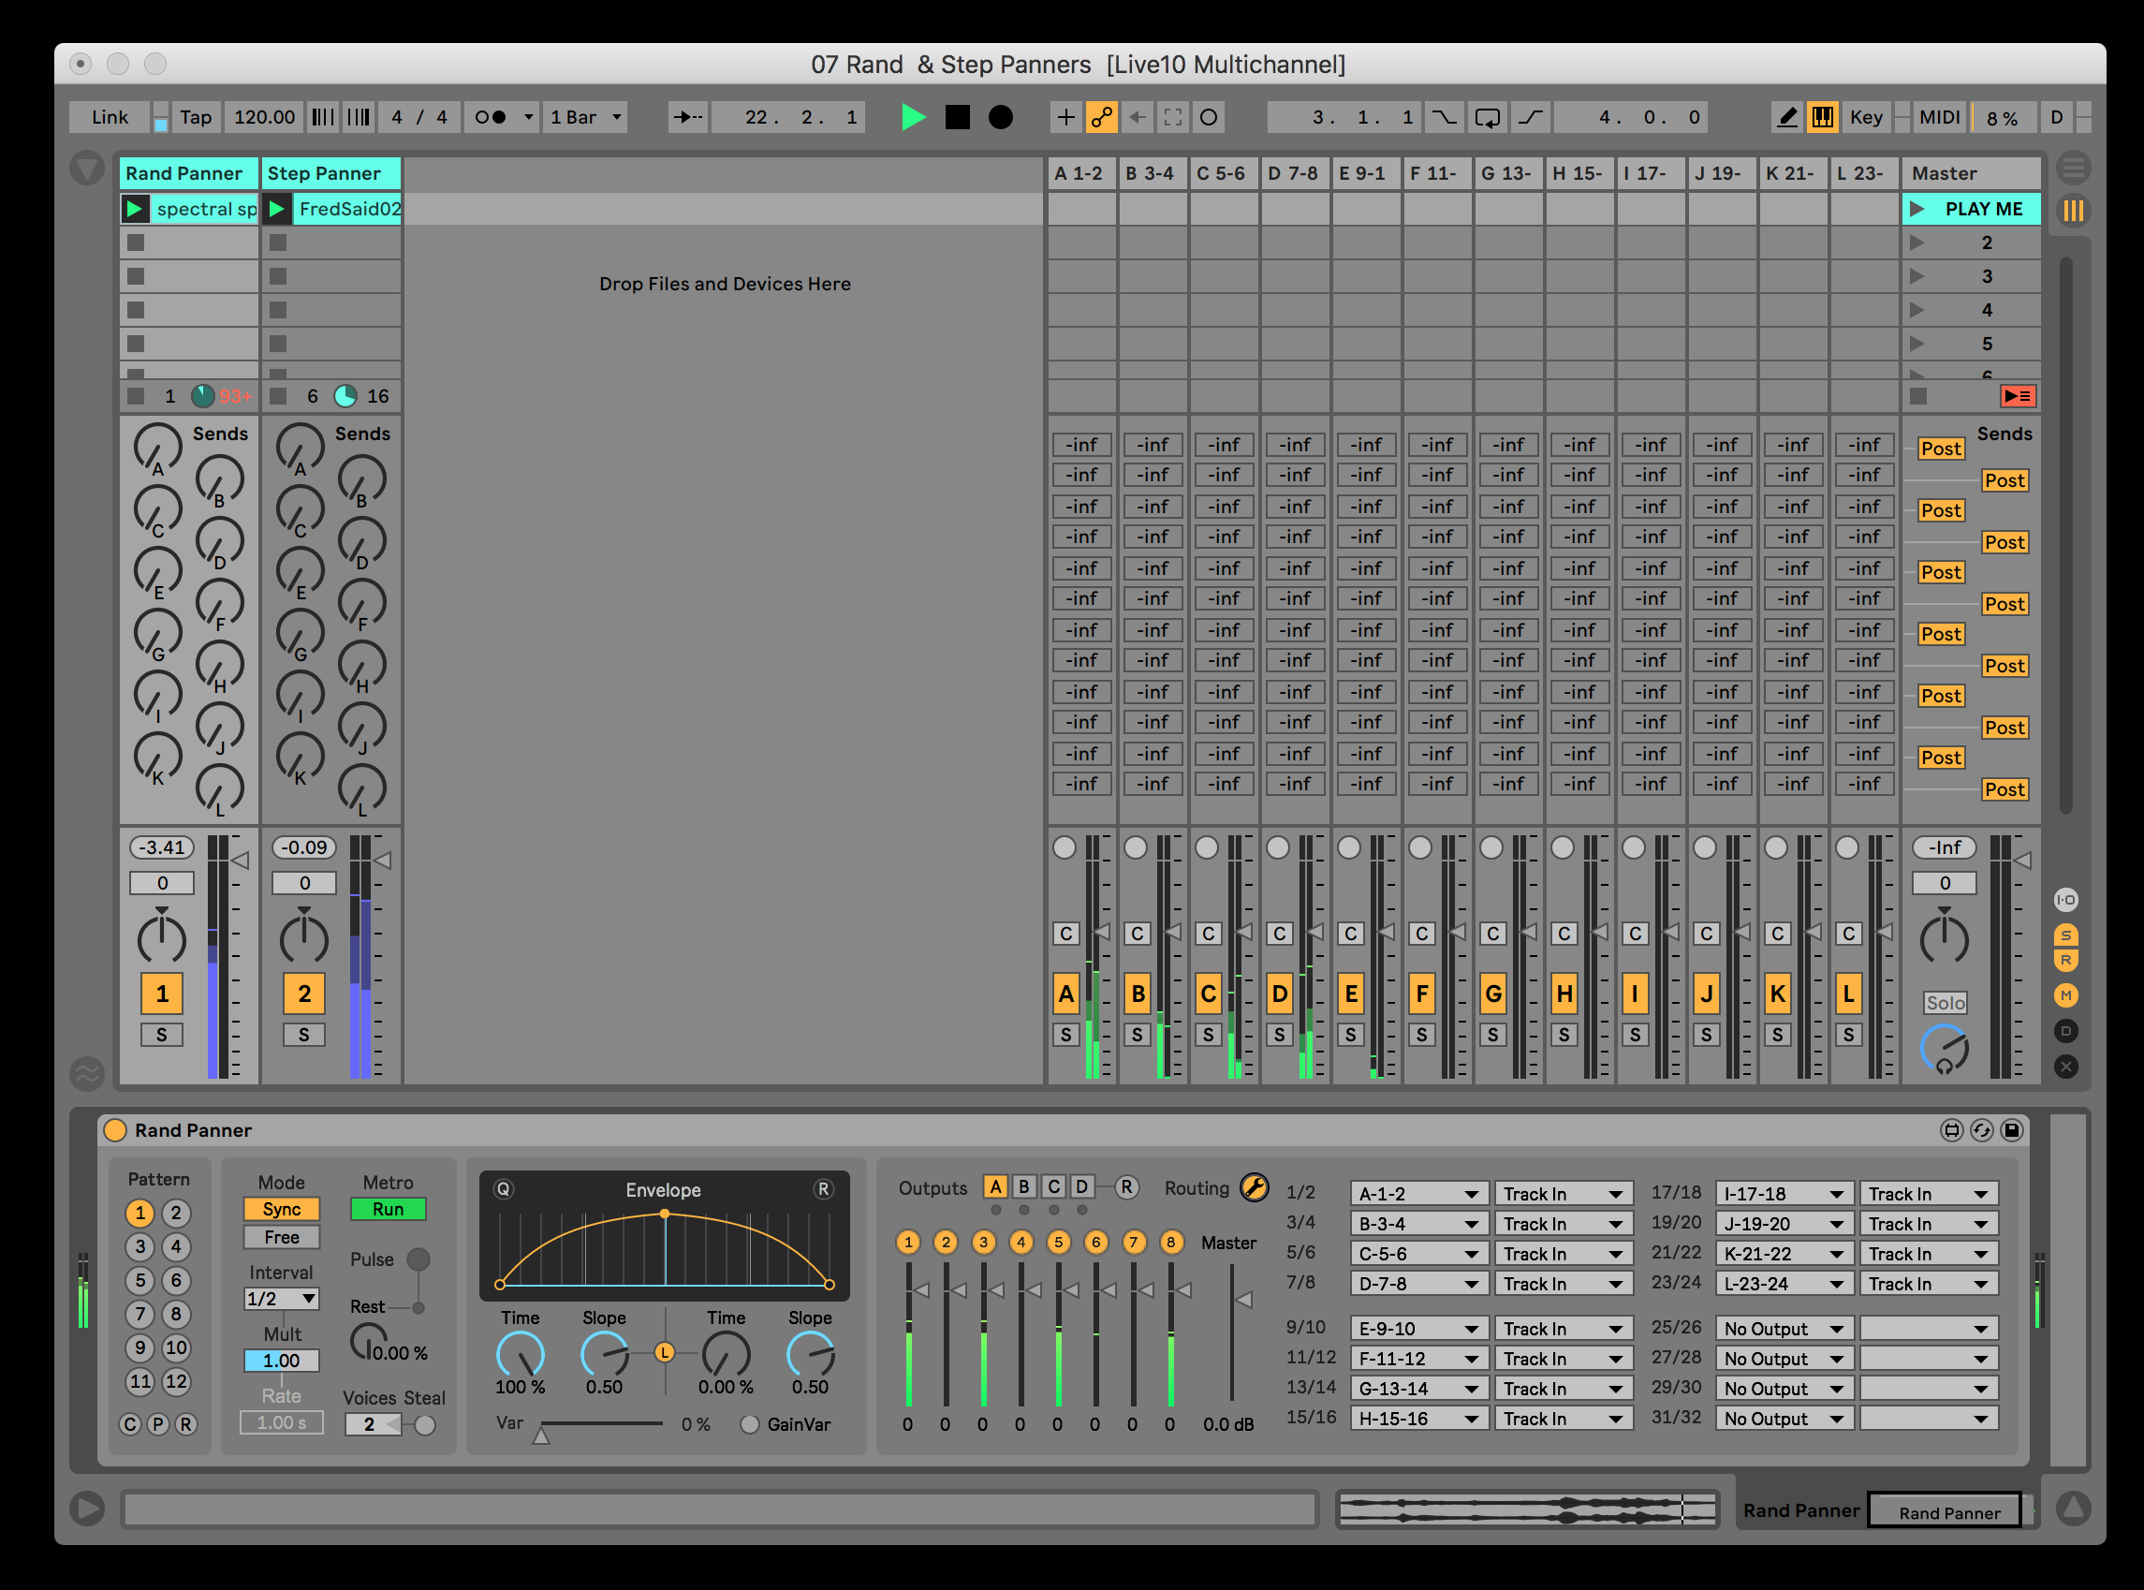
Task: Open the record mode dropdown arrow
Action: pos(528,117)
